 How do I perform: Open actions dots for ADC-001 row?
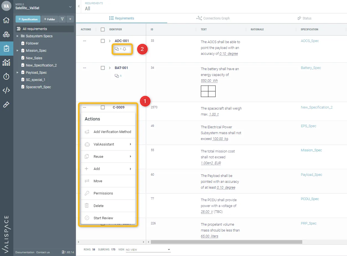[x=84, y=41]
